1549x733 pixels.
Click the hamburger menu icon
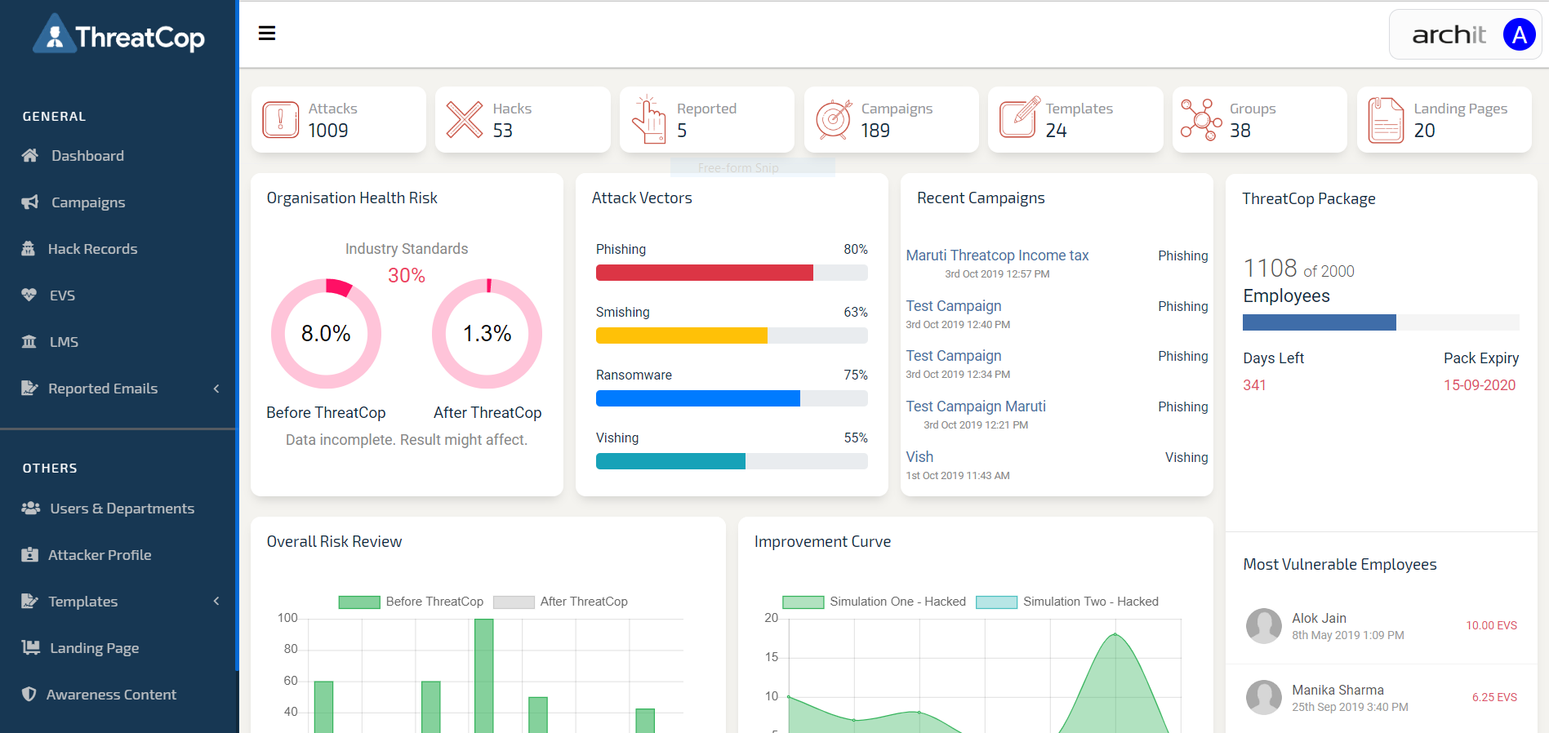point(267,33)
